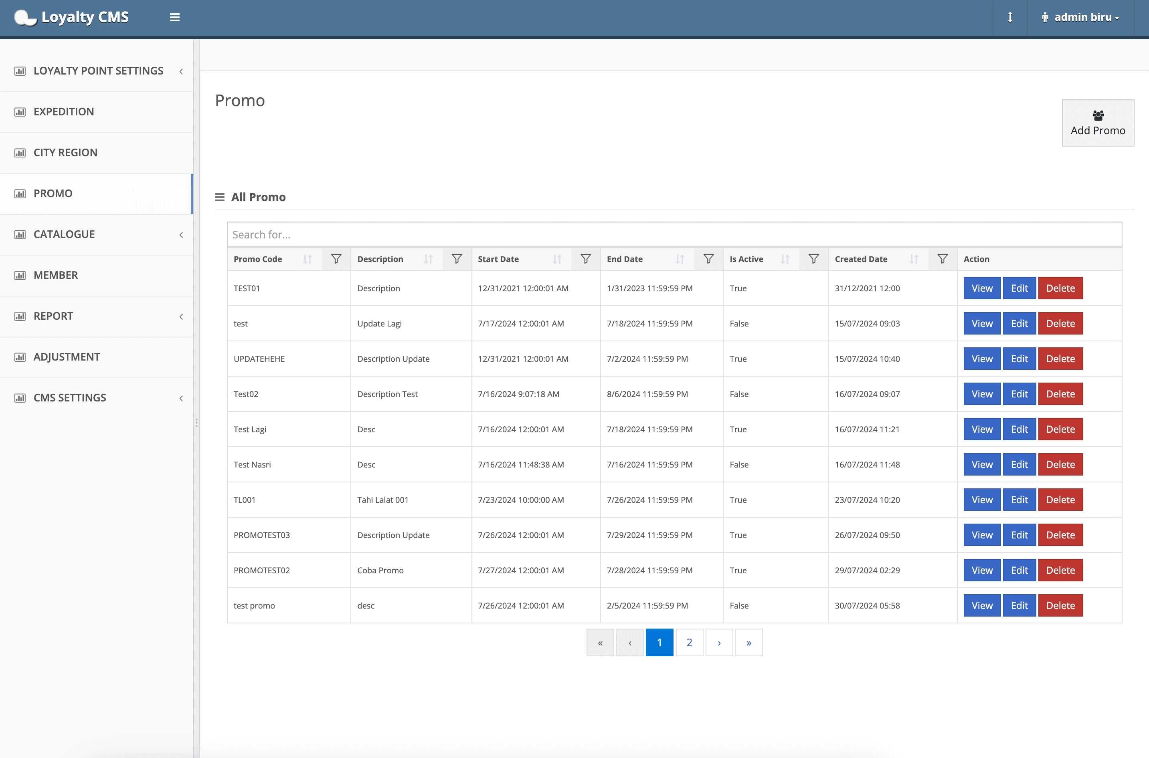Click Add Promo button
The width and height of the screenshot is (1149, 758).
(x=1097, y=122)
